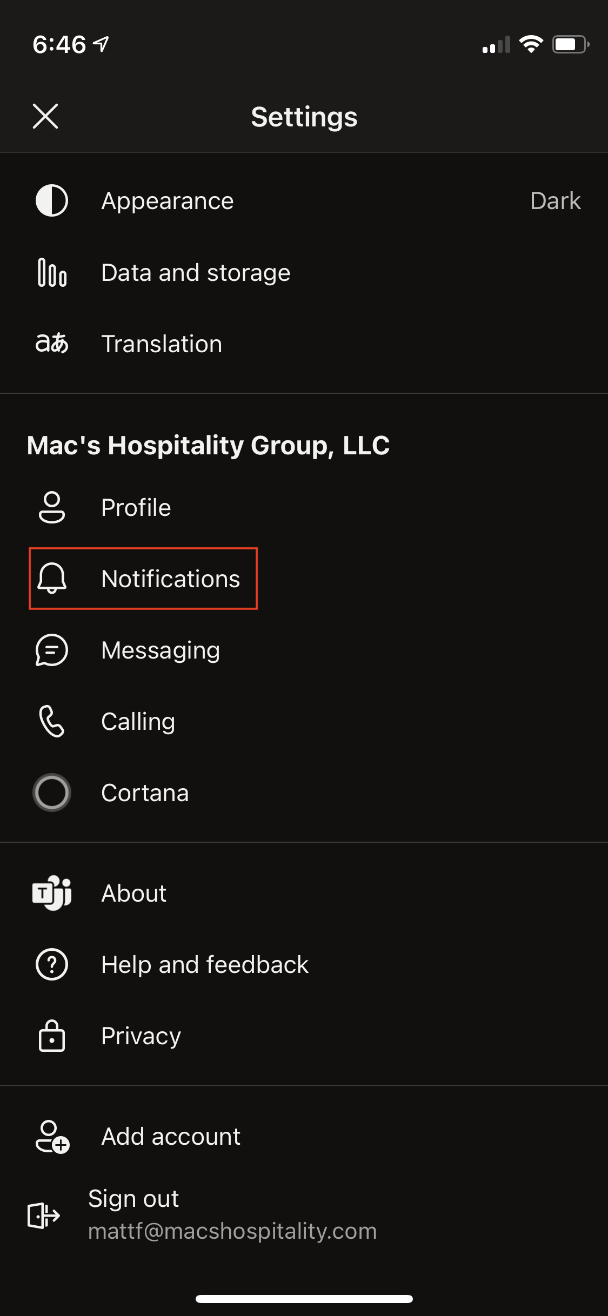This screenshot has width=608, height=1316.
Task: Tap the Notifications bell icon
Action: coord(52,578)
